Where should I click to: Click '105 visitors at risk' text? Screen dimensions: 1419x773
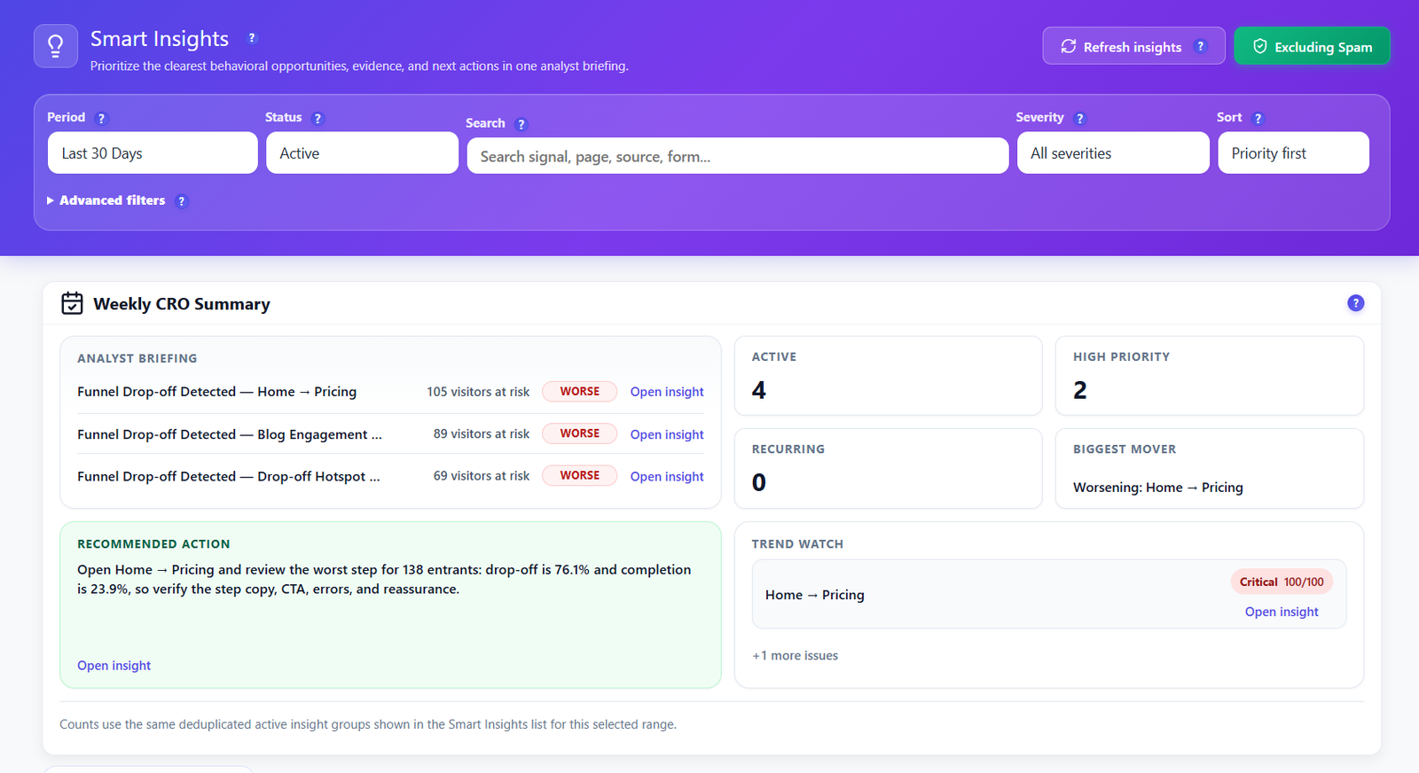point(478,392)
